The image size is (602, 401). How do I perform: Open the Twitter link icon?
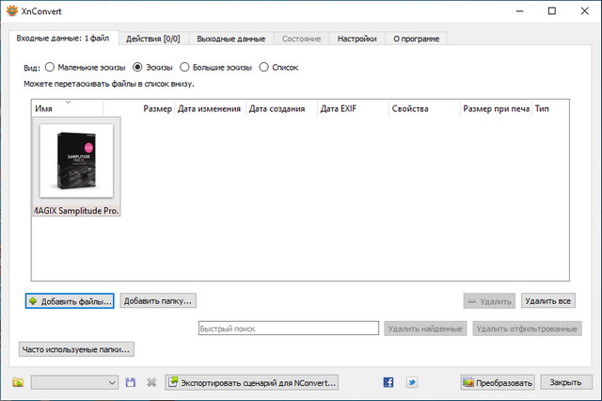[x=412, y=382]
